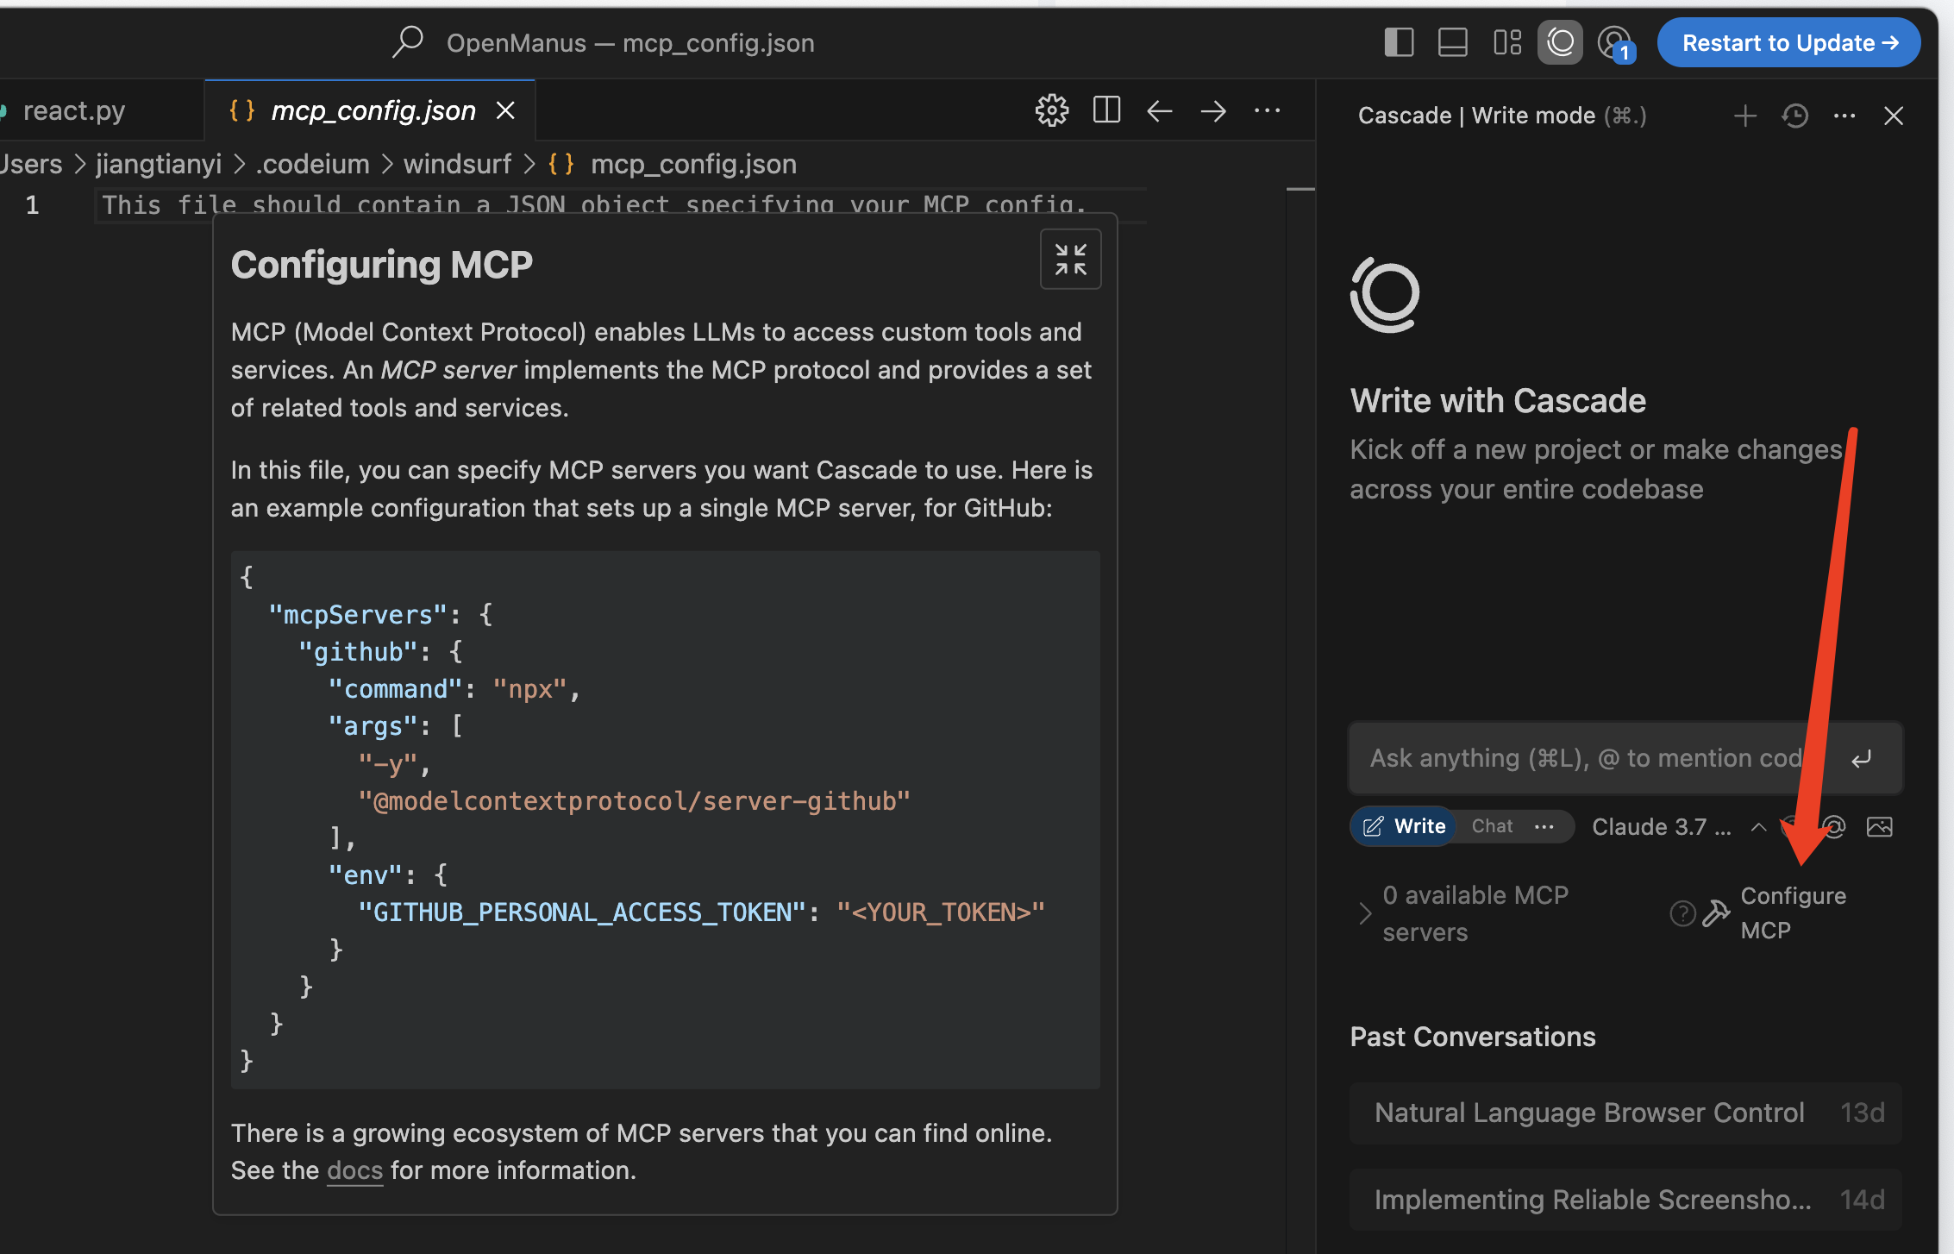The image size is (1954, 1254).
Task: Switch to the react.py tab
Action: click(x=74, y=110)
